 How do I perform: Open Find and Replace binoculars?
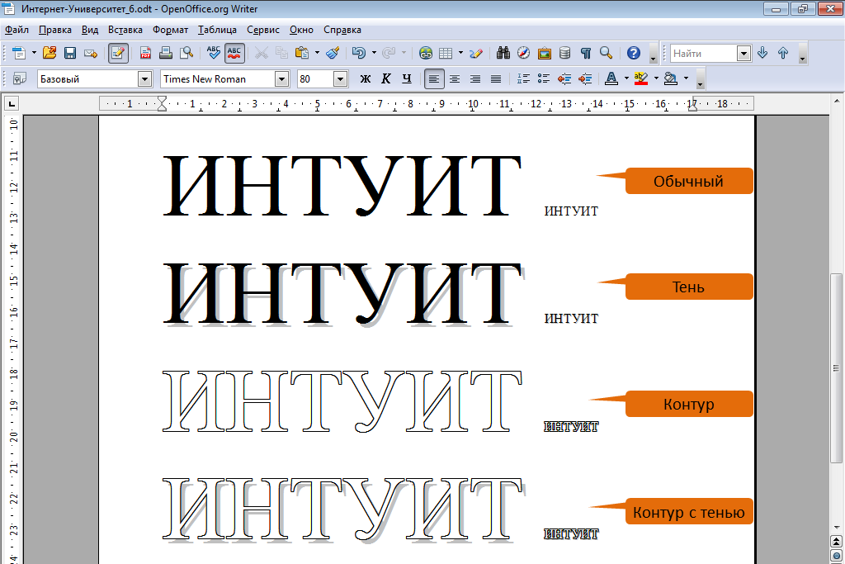(503, 53)
